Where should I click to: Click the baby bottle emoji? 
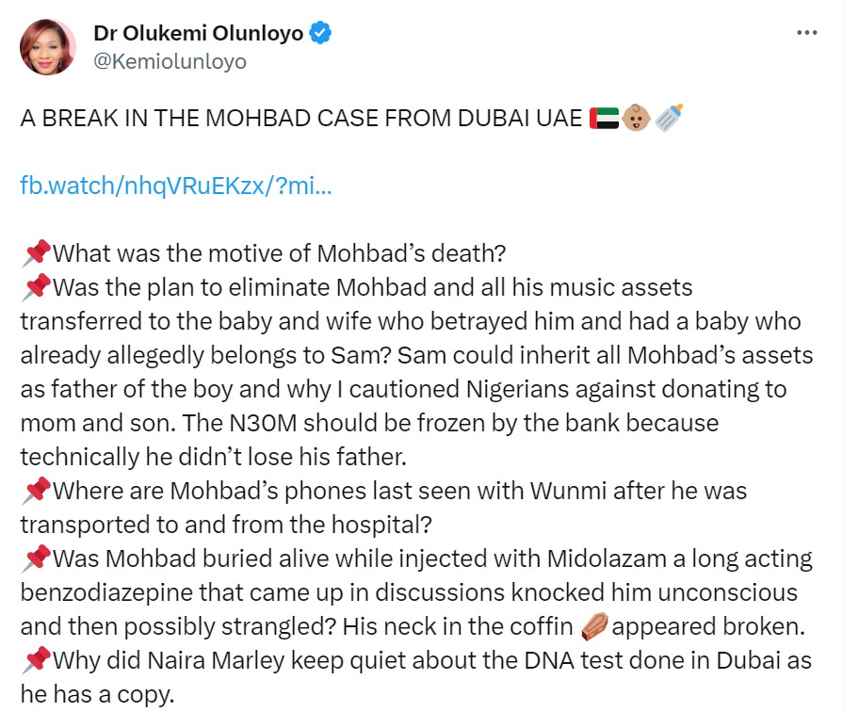669,117
